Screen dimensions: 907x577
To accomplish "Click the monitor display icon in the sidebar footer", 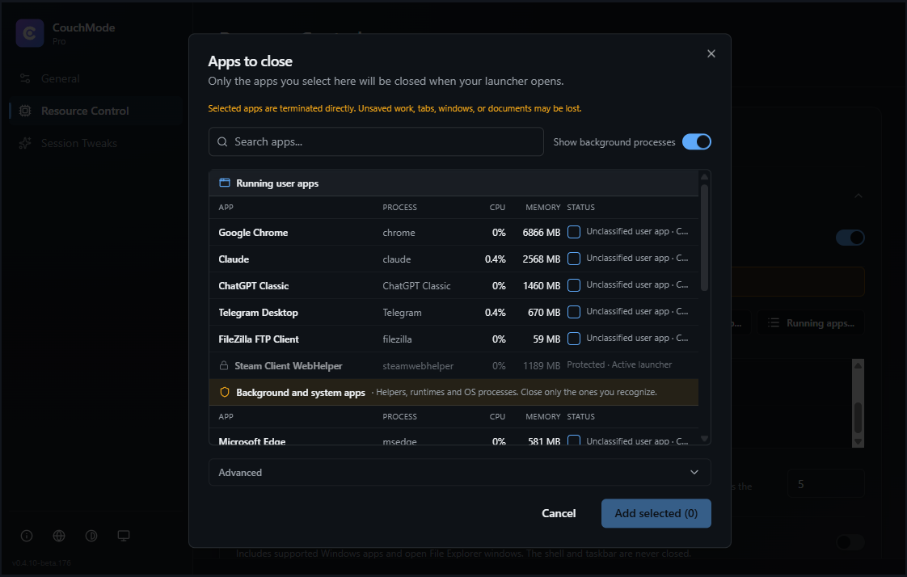I will (x=124, y=536).
